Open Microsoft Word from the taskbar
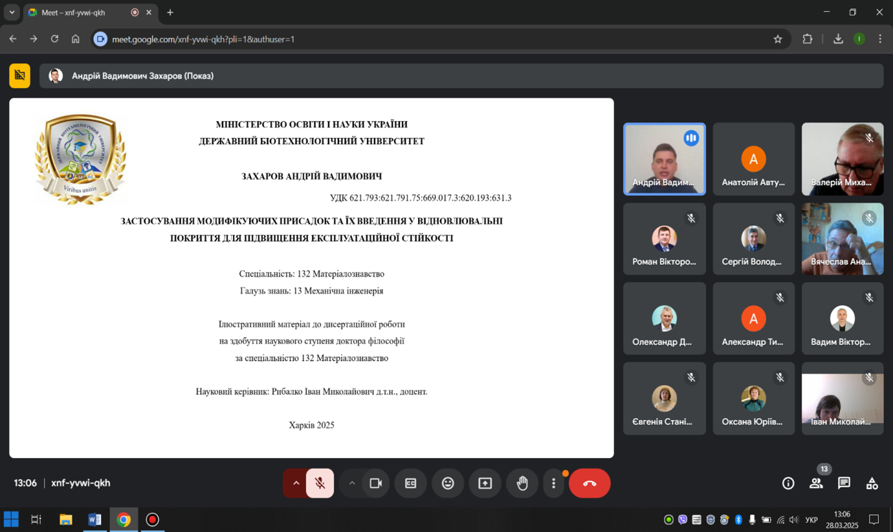The width and height of the screenshot is (893, 532). pyautogui.click(x=95, y=520)
